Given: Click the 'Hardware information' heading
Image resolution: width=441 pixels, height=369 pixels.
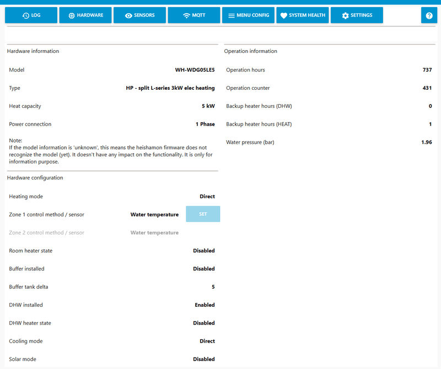Looking at the screenshot, I should [33, 51].
